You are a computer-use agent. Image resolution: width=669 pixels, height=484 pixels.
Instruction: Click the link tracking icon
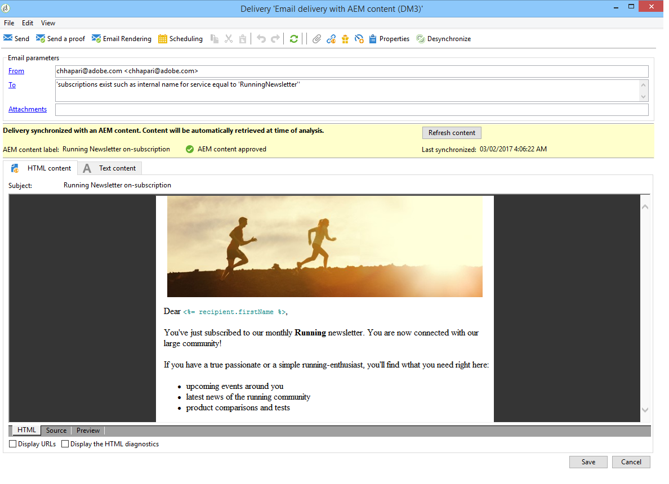pos(331,39)
